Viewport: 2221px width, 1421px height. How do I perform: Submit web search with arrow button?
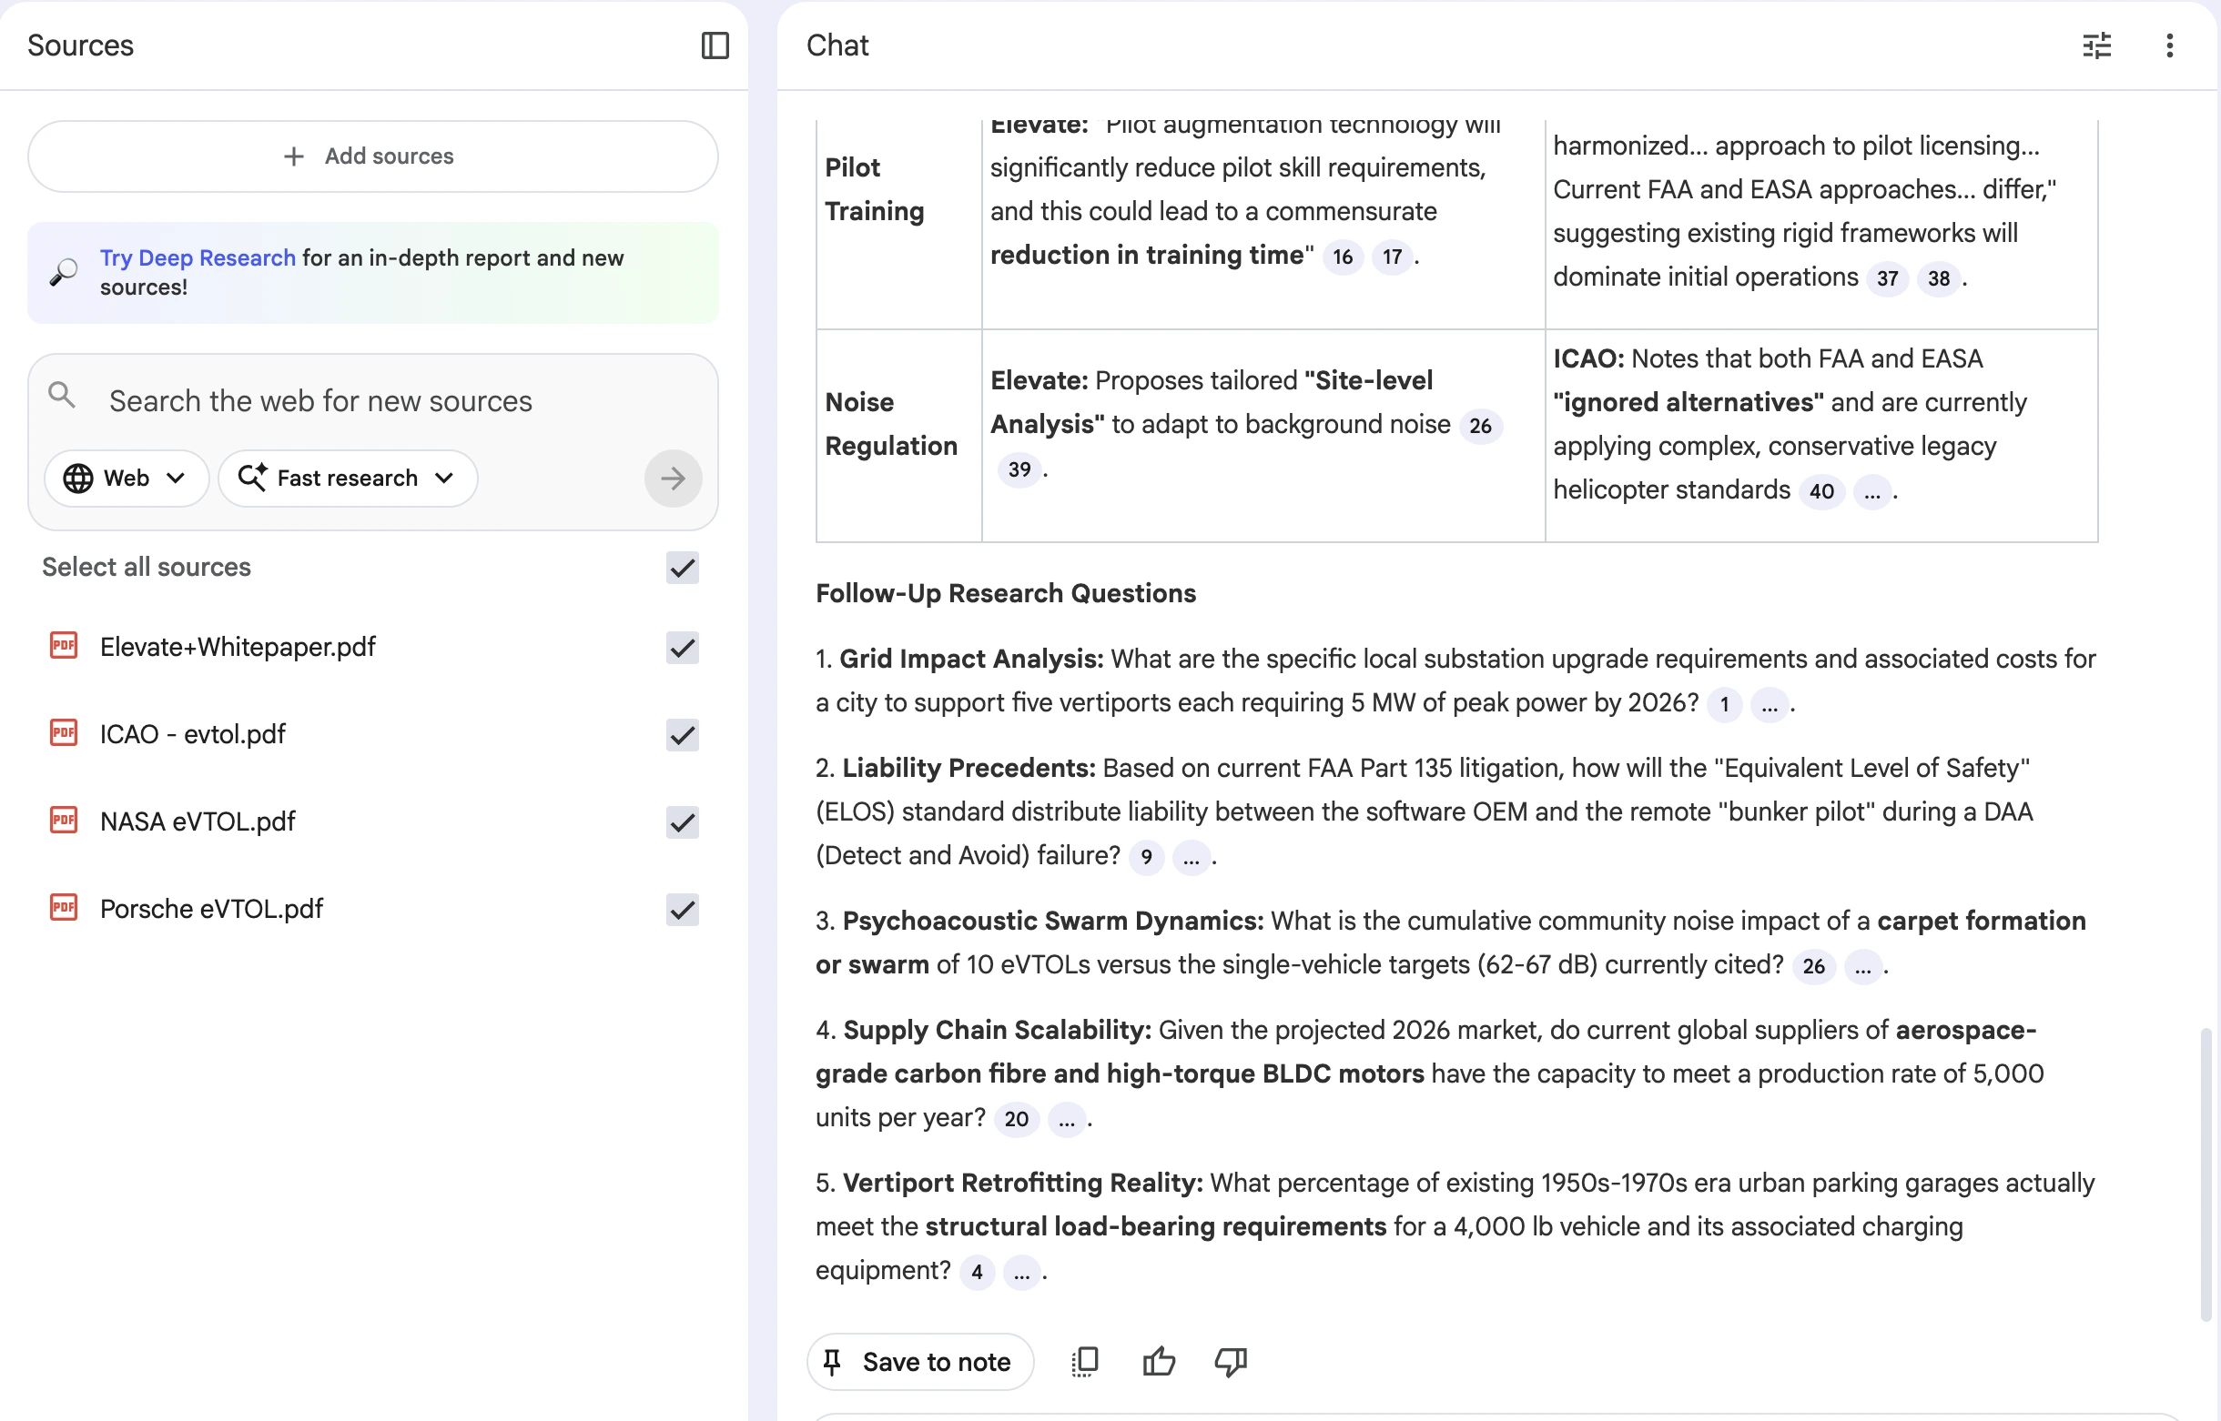coord(672,478)
